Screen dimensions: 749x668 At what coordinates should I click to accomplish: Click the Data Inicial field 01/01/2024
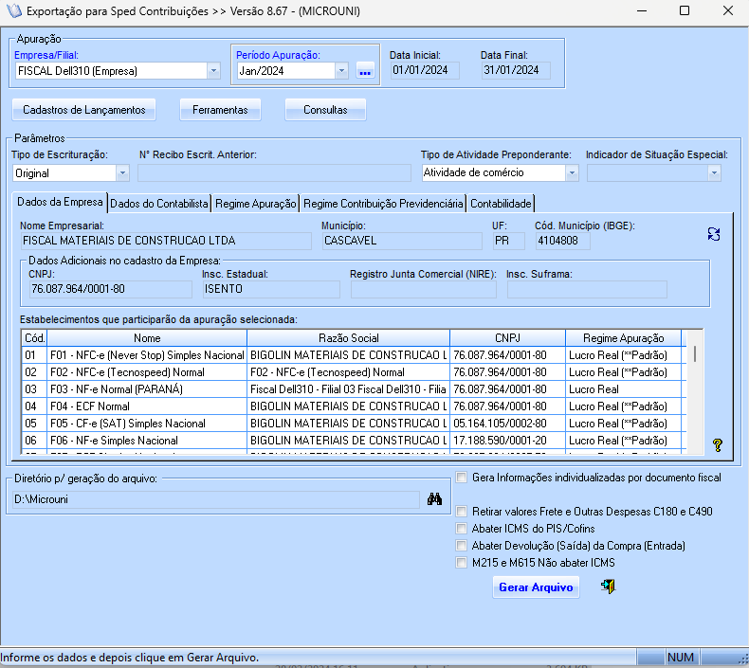(425, 70)
